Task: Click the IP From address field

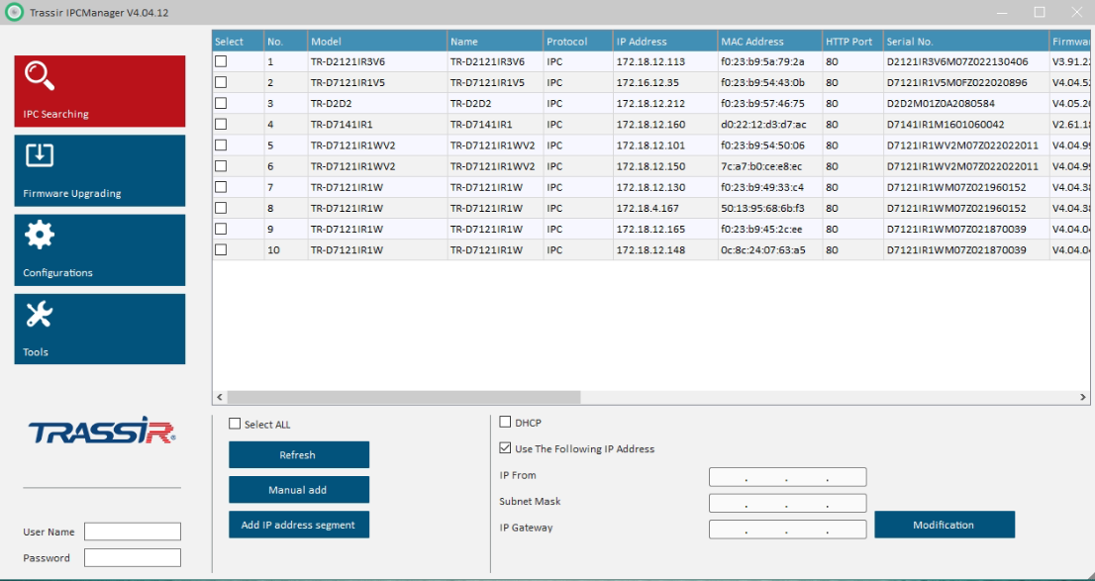Action: coord(788,477)
